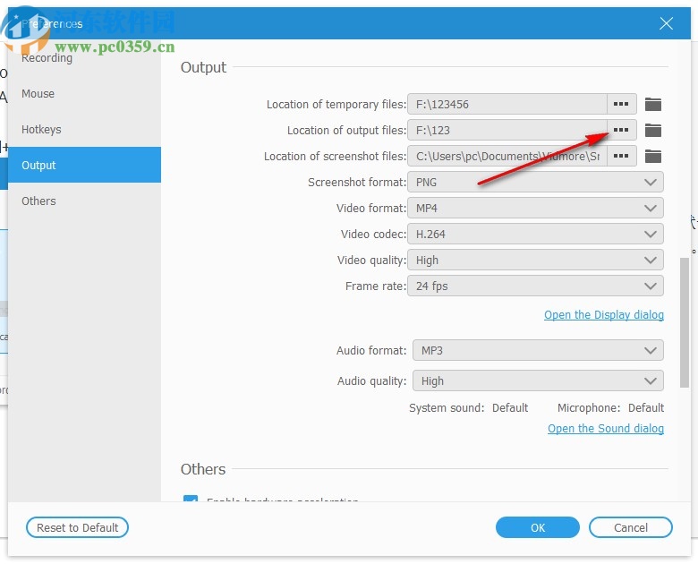Click Reset to Default button
698x564 pixels.
point(78,527)
